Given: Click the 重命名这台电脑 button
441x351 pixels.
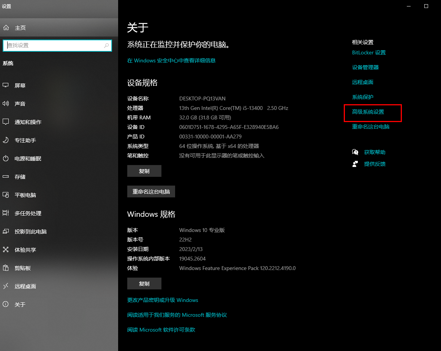Looking at the screenshot, I should pyautogui.click(x=151, y=191).
